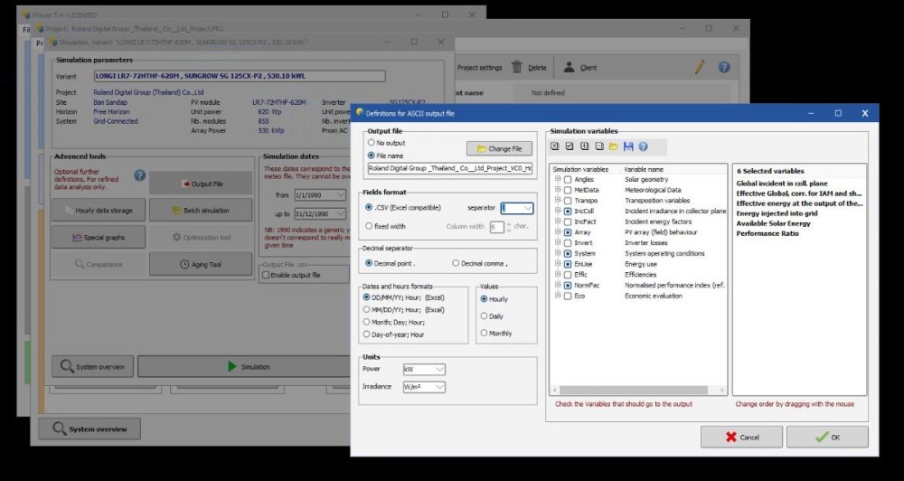Expand the Array variable group
The image size is (904, 481).
[x=558, y=232]
